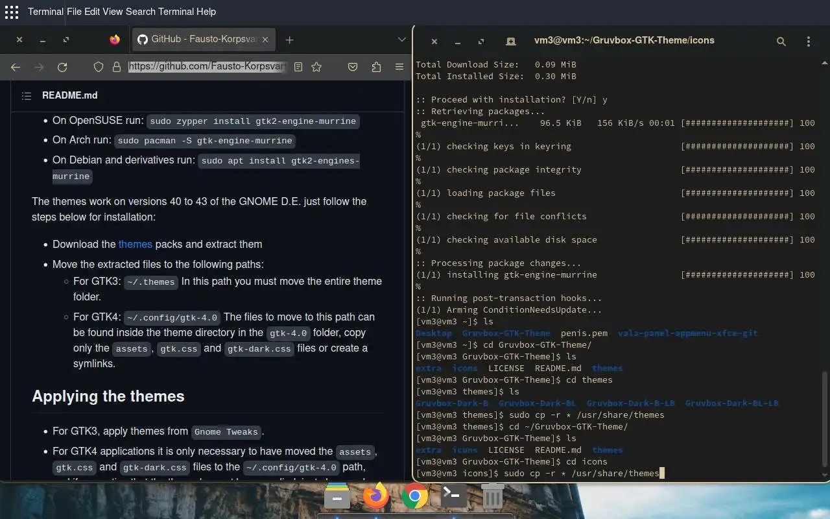
Task: Go back in Firefox
Action: pyautogui.click(x=16, y=67)
